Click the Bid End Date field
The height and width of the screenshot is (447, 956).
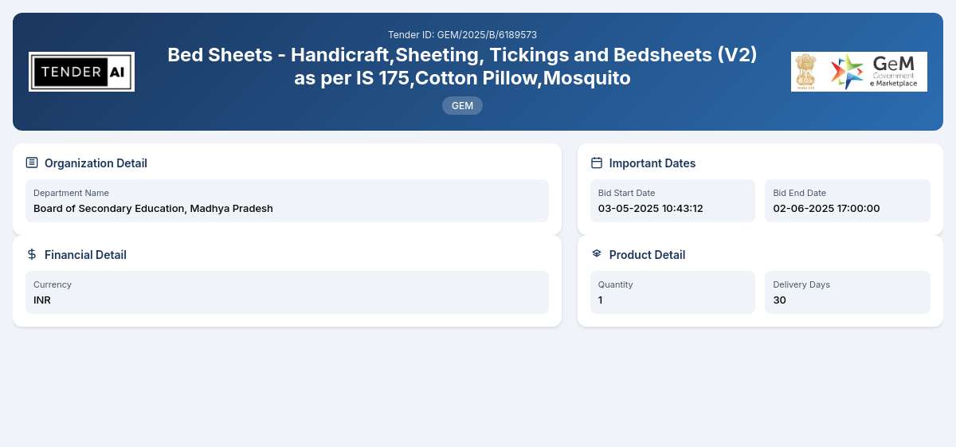(848, 201)
